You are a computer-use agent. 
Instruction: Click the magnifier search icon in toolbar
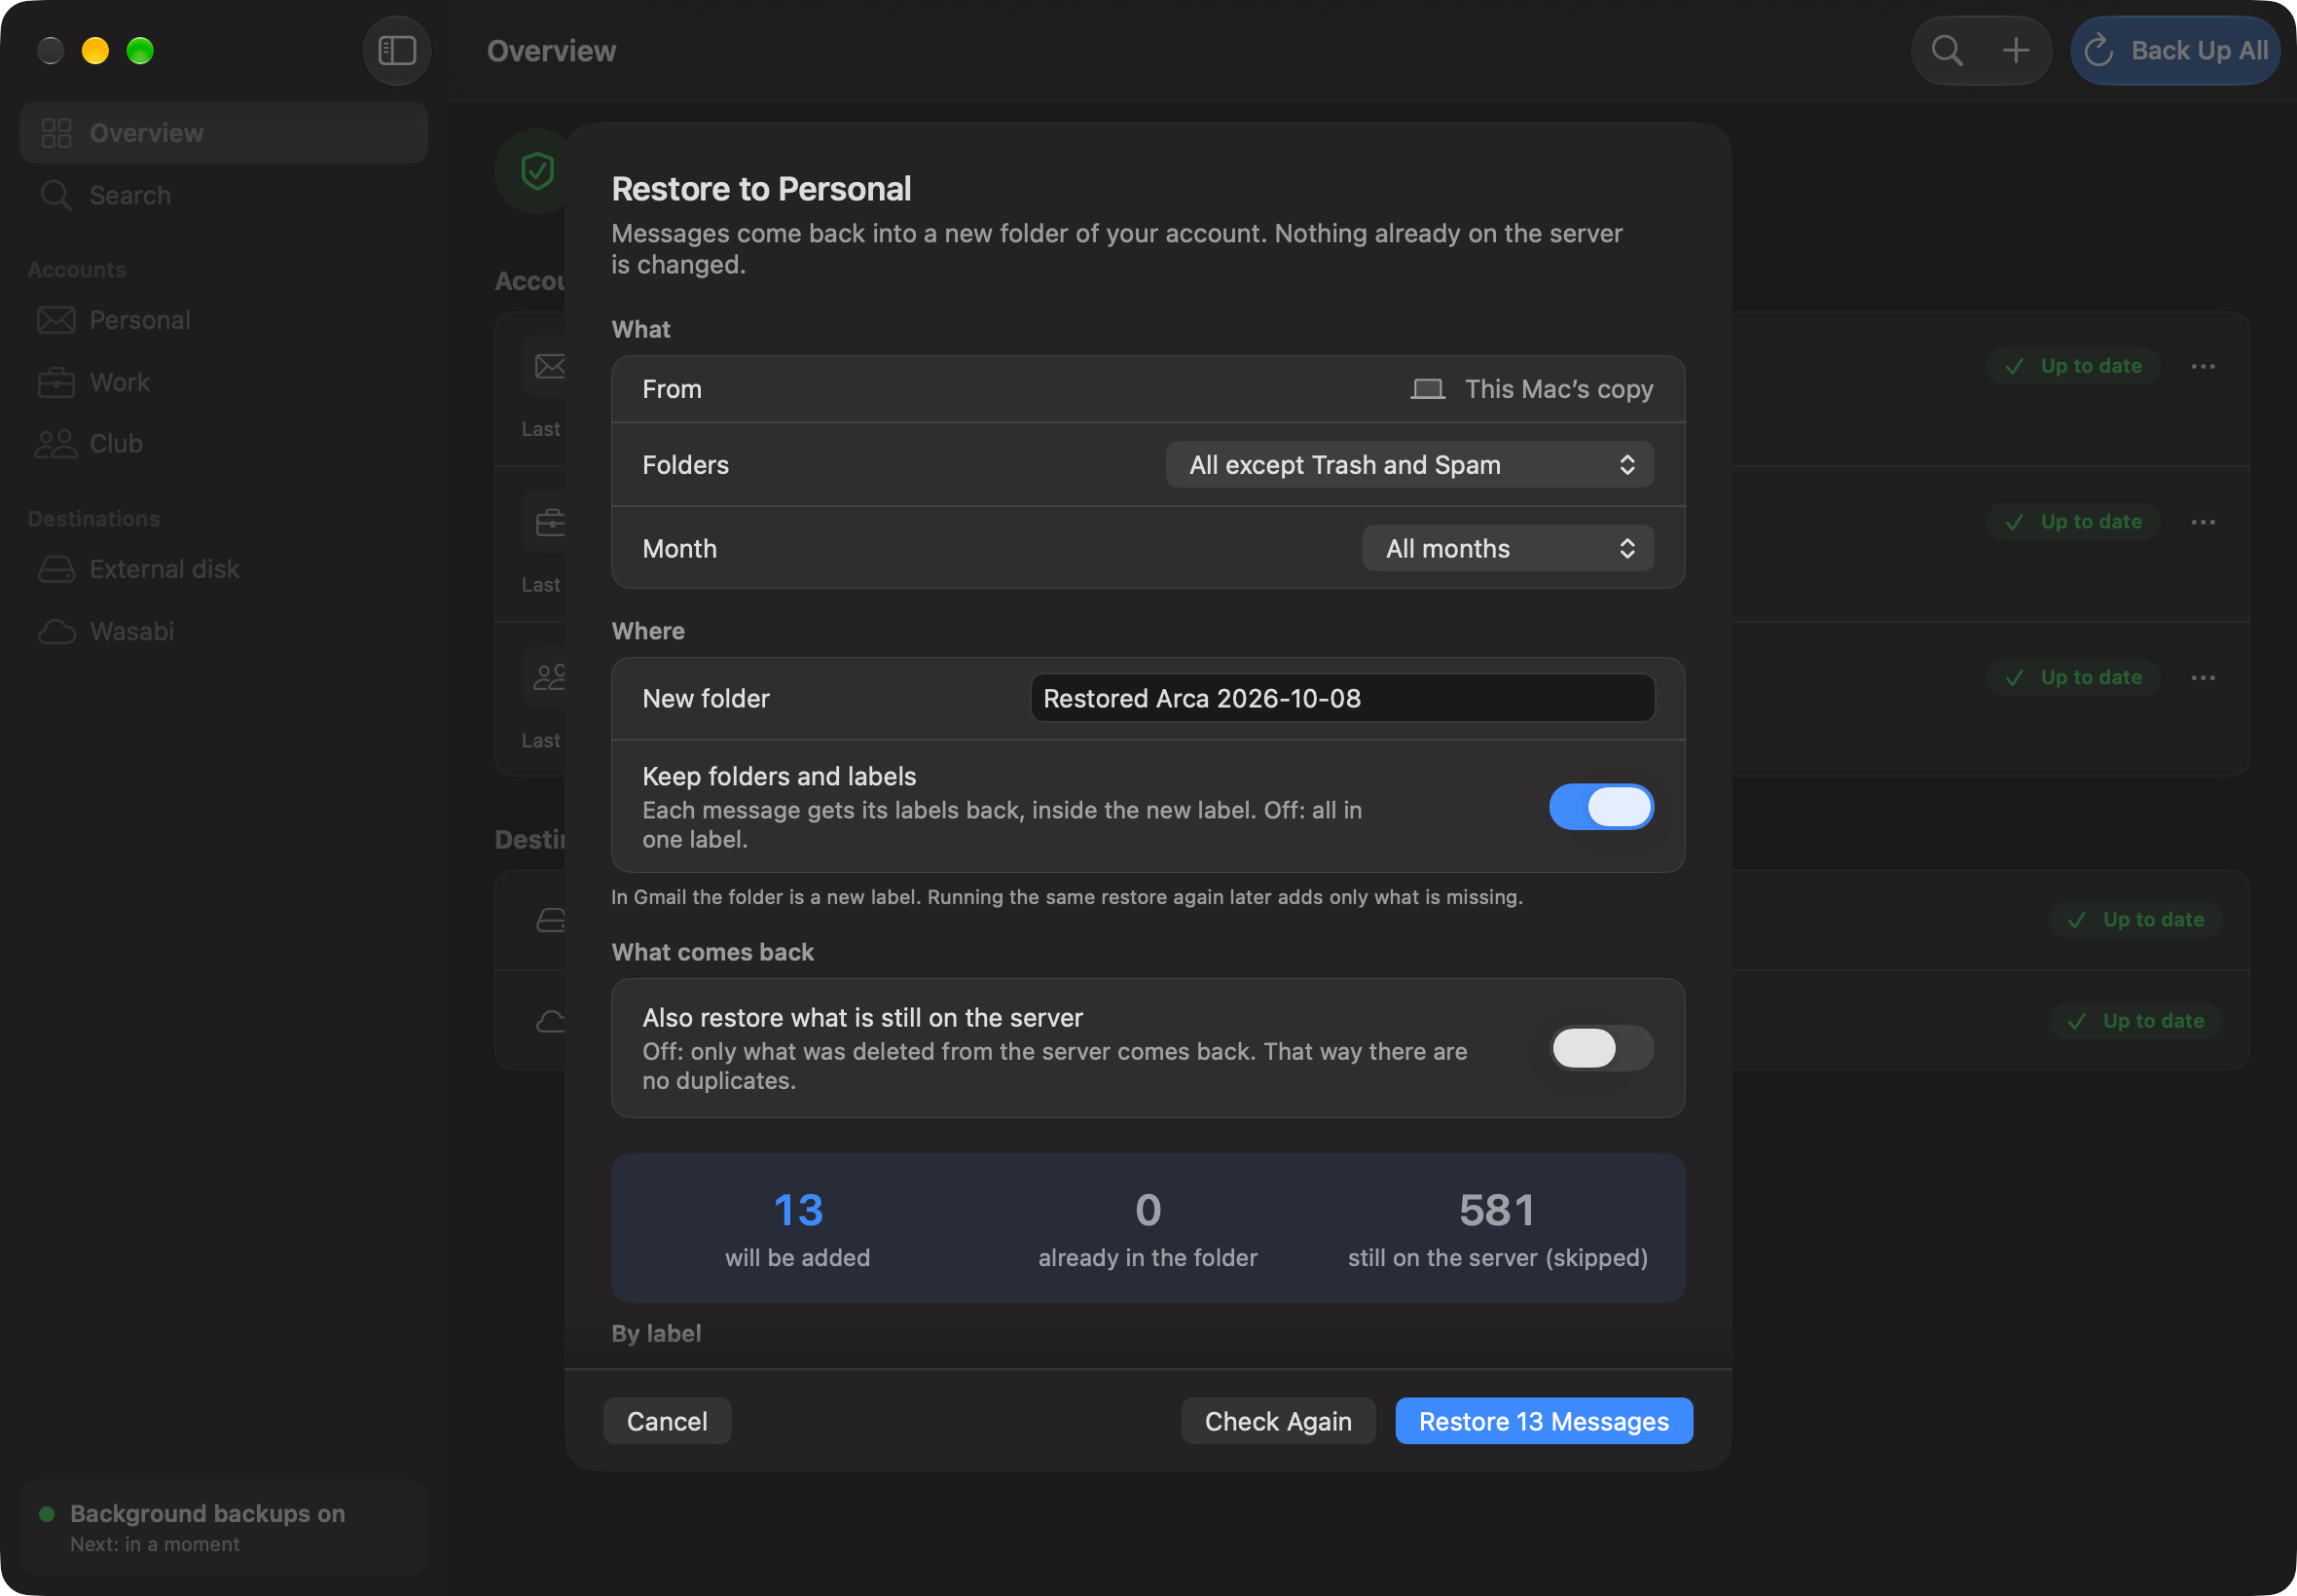point(1946,50)
